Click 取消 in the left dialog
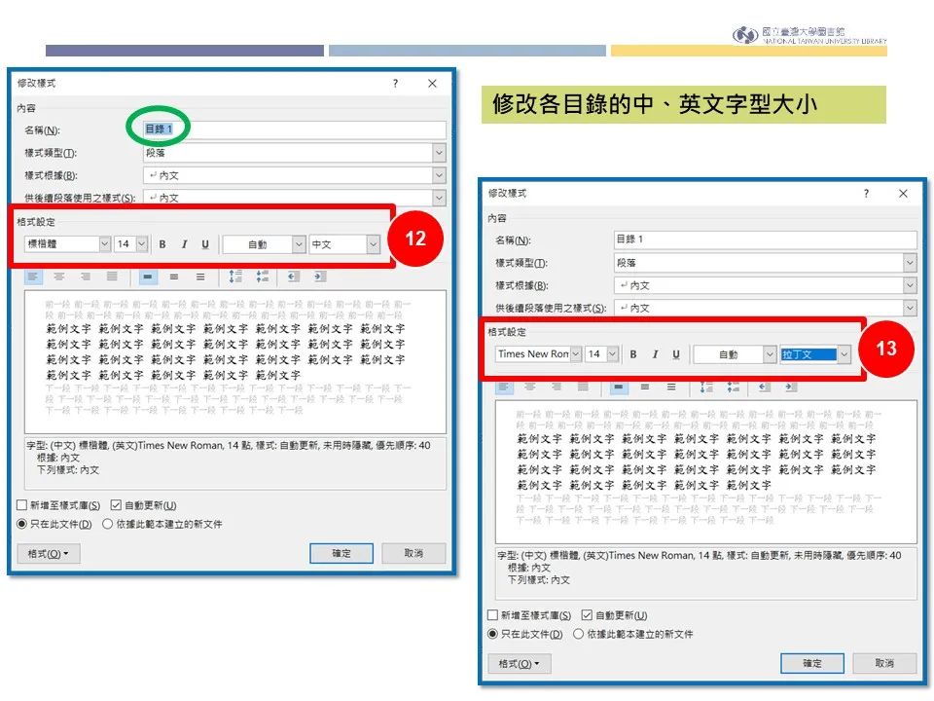 pos(413,553)
